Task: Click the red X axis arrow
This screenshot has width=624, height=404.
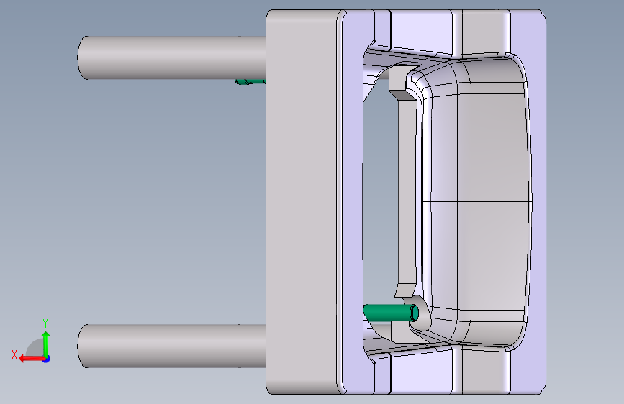Action: coord(32,359)
